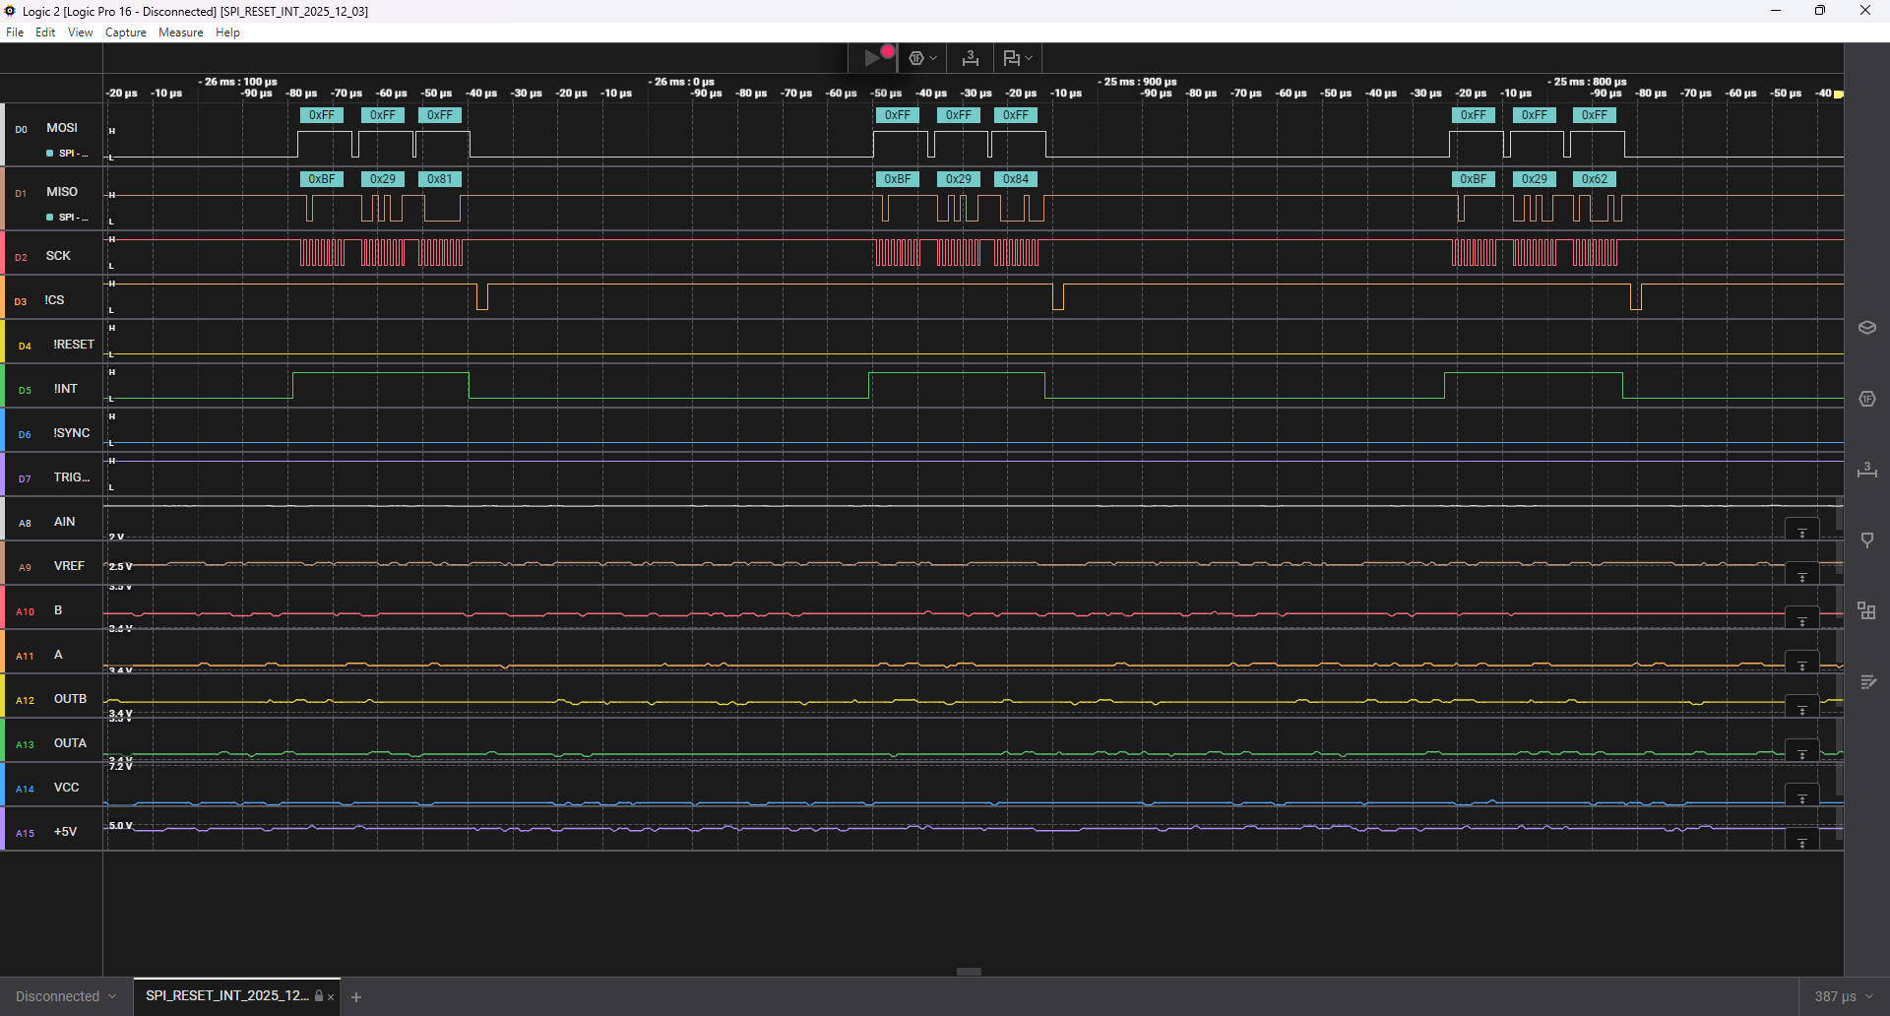Click the -26 ms : 0 µs ruler label
Viewport: 1890px width, 1016px height.
[x=681, y=82]
